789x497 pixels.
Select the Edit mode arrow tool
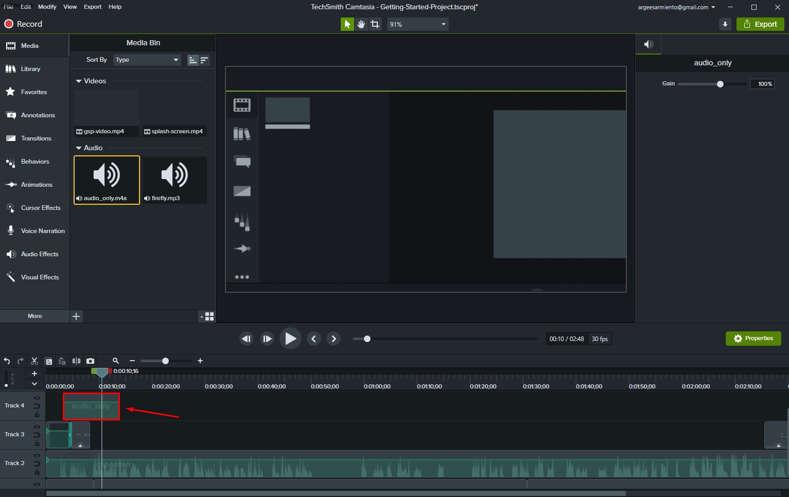pos(347,24)
